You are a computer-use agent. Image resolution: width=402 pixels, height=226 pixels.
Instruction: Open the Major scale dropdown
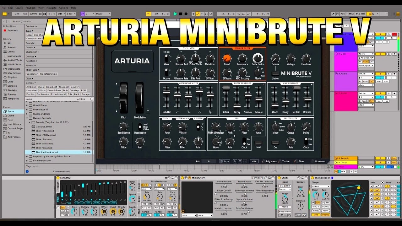pyautogui.click(x=103, y=14)
